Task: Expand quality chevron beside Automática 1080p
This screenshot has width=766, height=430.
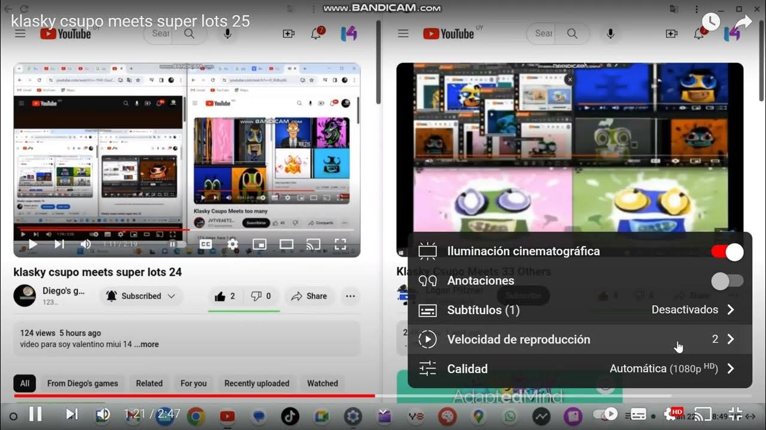Action: click(x=731, y=368)
